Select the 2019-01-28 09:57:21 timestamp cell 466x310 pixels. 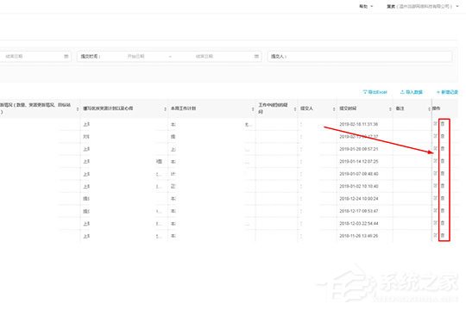pos(359,149)
